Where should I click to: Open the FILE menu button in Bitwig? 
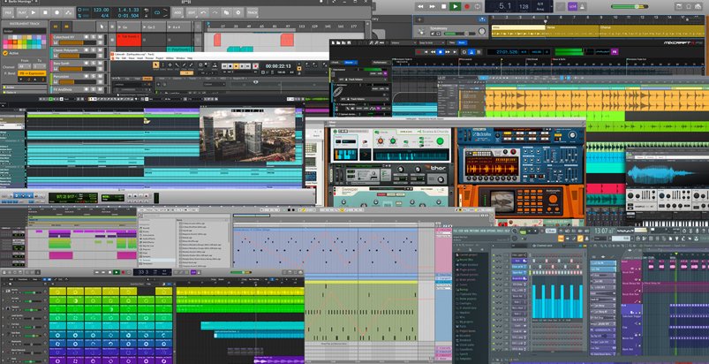click(x=6, y=12)
